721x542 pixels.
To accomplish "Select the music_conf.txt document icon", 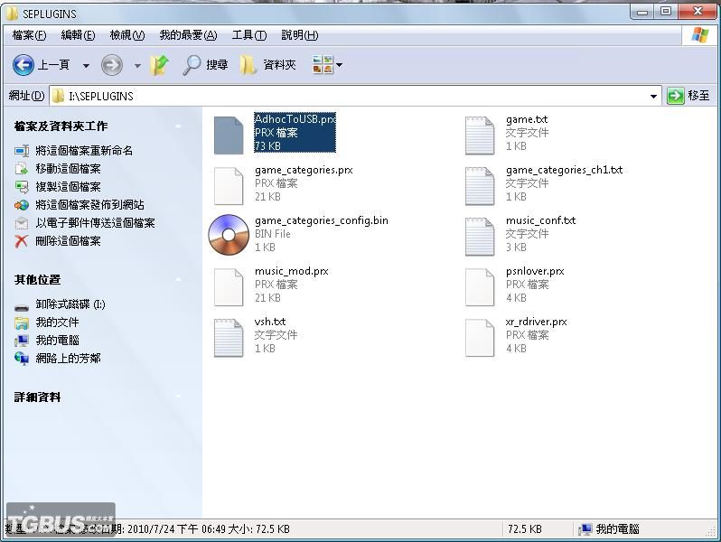I will tap(480, 237).
